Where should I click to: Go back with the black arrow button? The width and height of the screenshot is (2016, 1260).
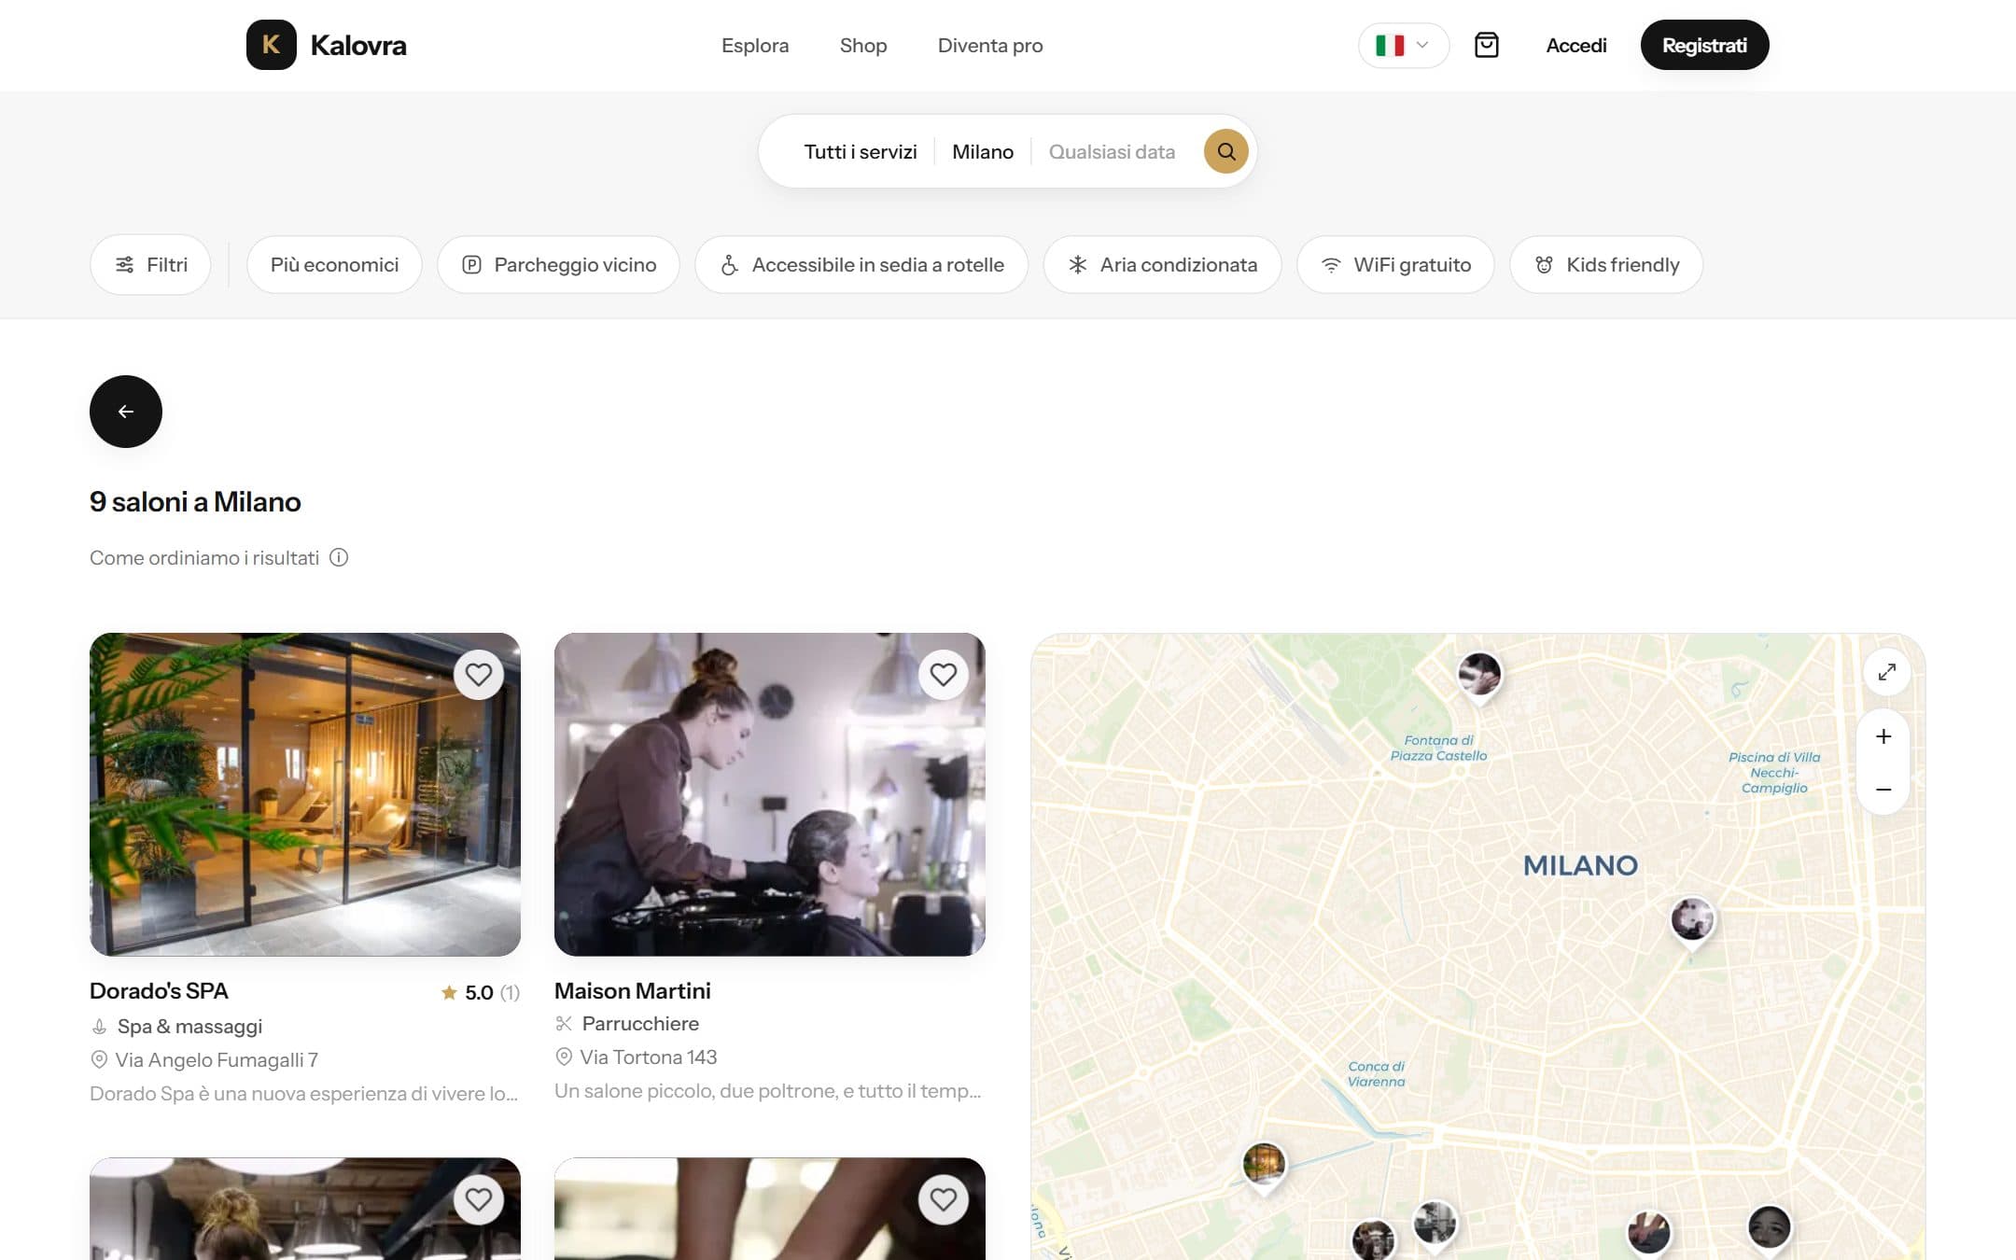click(126, 412)
